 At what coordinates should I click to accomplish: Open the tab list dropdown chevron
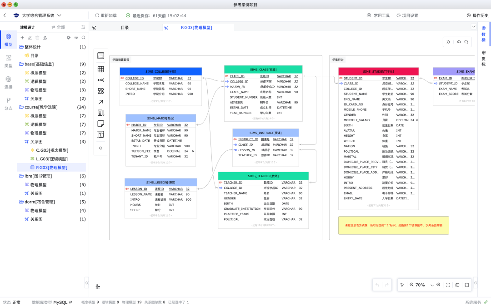pos(474,27)
